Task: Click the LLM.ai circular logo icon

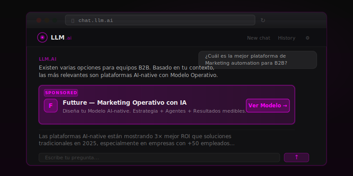Action: (x=42, y=37)
